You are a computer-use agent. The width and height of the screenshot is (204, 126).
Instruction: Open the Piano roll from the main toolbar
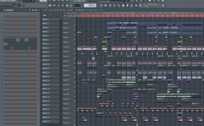pos(106,6)
